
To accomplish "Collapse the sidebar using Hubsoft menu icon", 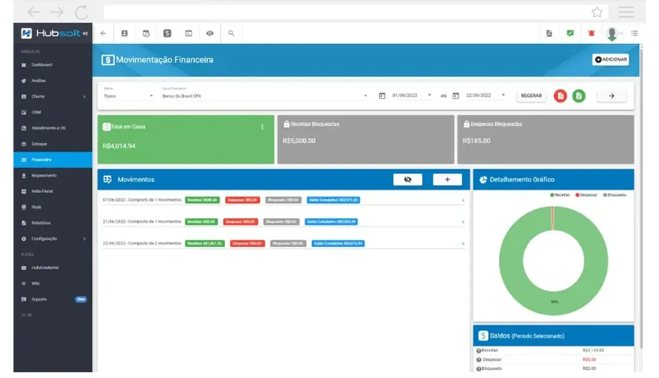I will [85, 34].
